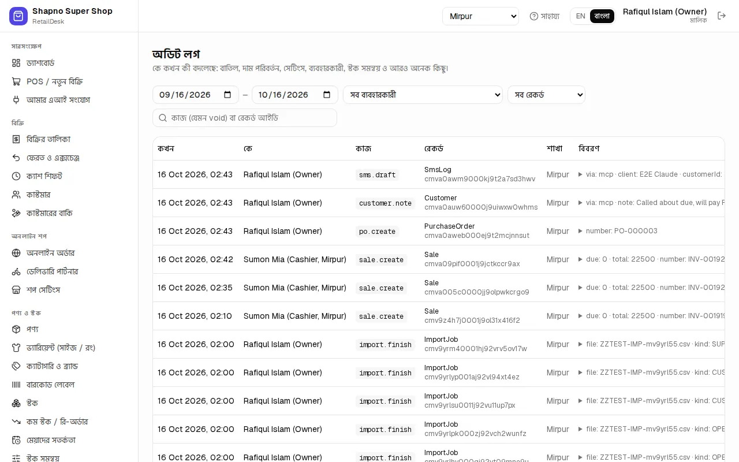Click the কখন column header
The height and width of the screenshot is (462, 739).
[x=166, y=148]
